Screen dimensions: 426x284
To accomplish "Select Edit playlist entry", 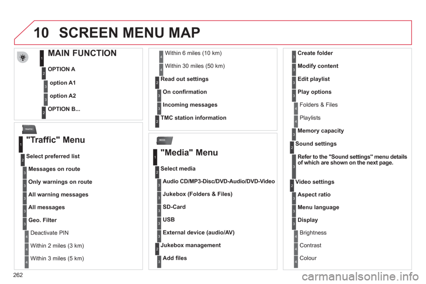I will pyautogui.click(x=314, y=79).
